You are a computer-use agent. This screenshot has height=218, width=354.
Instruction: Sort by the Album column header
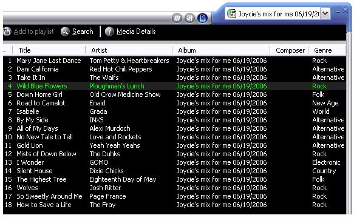pos(221,50)
